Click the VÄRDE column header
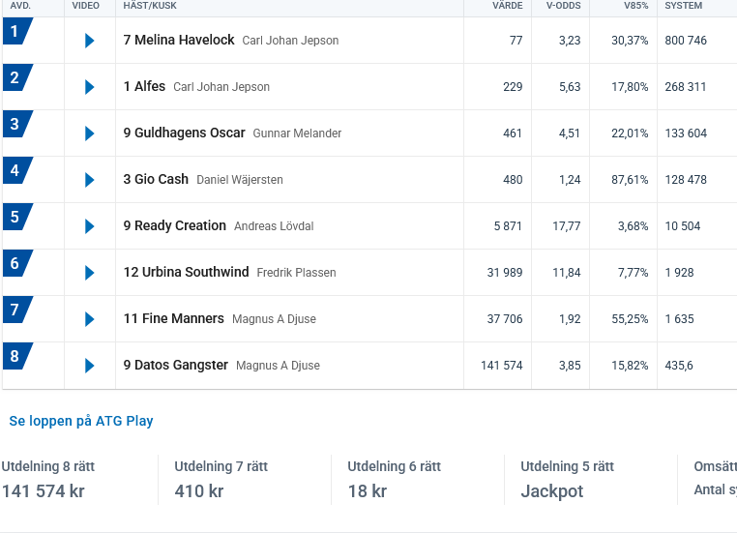 click(x=507, y=6)
